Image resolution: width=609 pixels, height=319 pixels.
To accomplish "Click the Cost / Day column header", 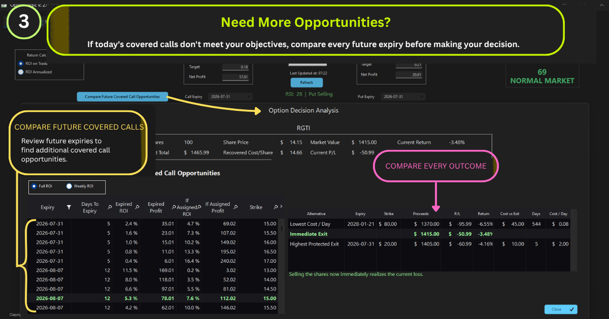I will [x=558, y=214].
